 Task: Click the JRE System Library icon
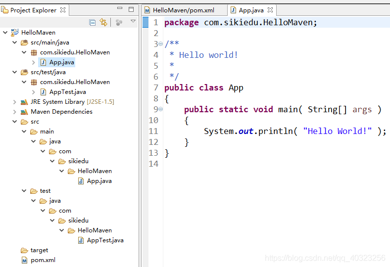[x=24, y=102]
